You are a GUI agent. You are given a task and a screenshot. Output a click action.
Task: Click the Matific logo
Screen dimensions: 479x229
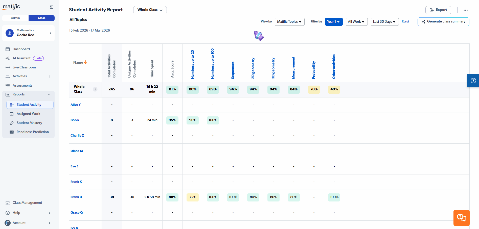click(x=11, y=7)
